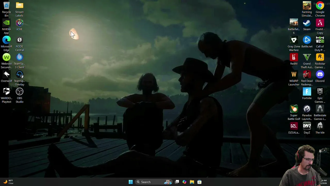Image resolution: width=330 pixels, height=186 pixels.
Task: Select the Red Dead Redemption shortcut
Action: (x=307, y=78)
